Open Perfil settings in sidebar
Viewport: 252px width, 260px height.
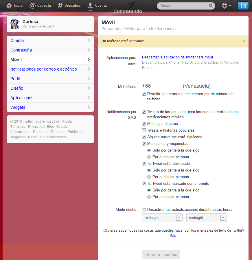point(50,79)
